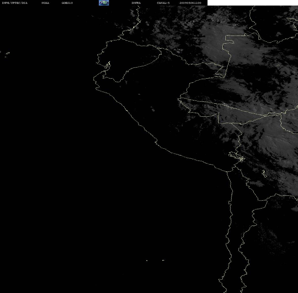Screen dimensions: 298x293
Task: Click the NOAA label in the header
Action: (45, 3)
